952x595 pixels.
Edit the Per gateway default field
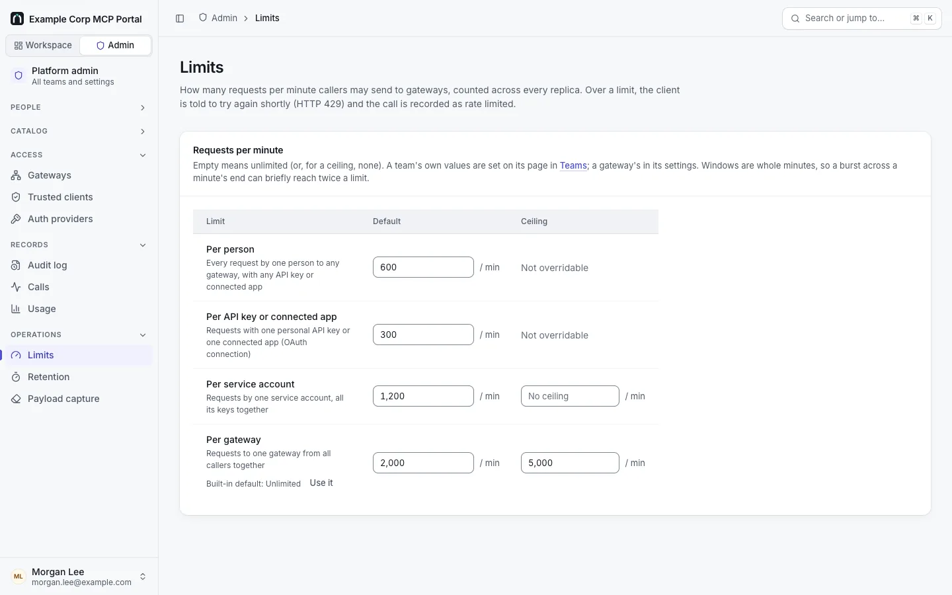423,463
